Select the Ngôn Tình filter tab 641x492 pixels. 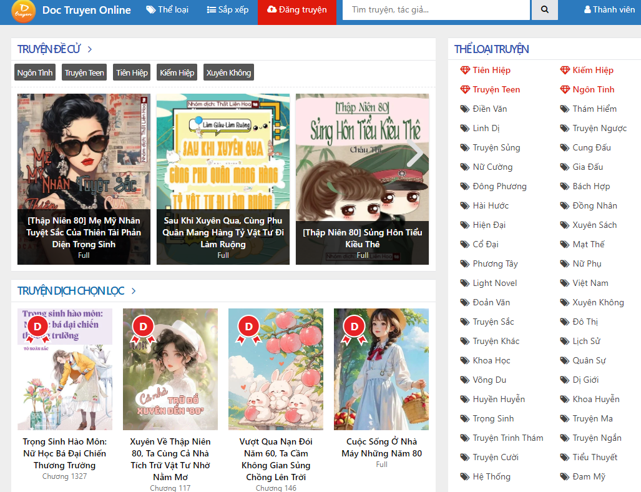point(35,72)
